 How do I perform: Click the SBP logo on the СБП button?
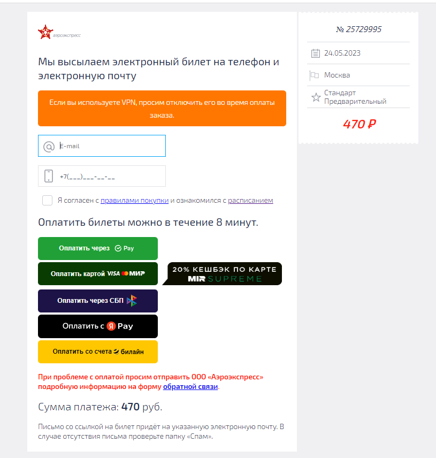click(x=132, y=301)
